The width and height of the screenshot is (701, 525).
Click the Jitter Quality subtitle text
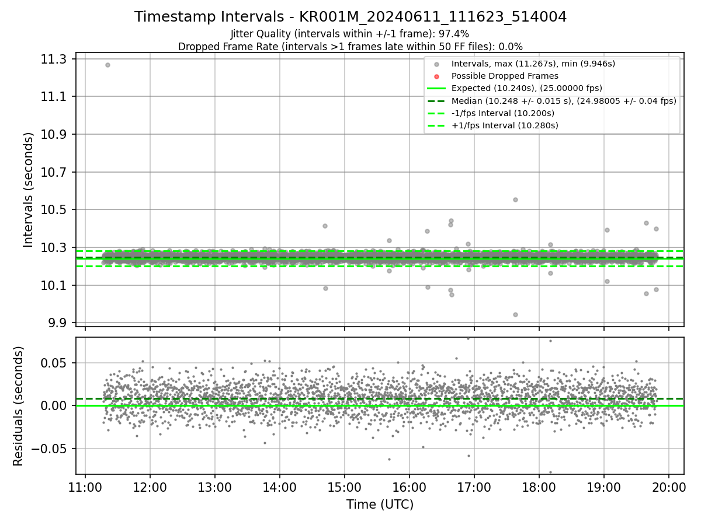[350, 34]
